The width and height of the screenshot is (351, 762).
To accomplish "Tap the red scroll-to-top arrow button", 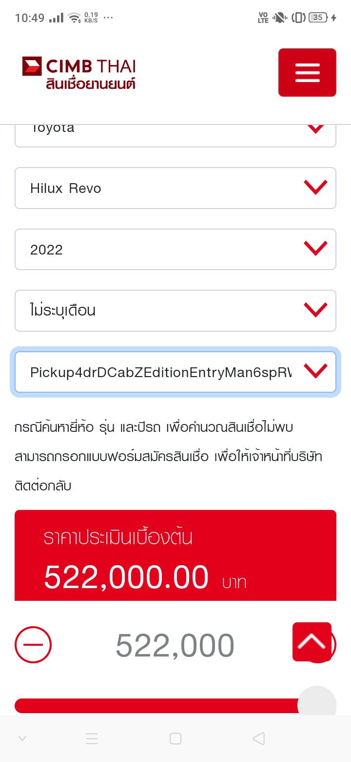I will point(312,641).
